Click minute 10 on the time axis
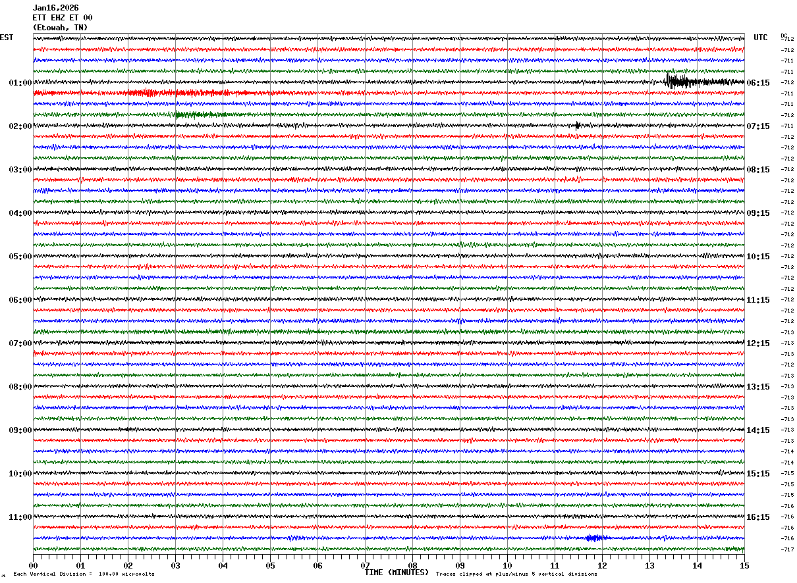Screen dimensions: 797x583 pyautogui.click(x=507, y=565)
